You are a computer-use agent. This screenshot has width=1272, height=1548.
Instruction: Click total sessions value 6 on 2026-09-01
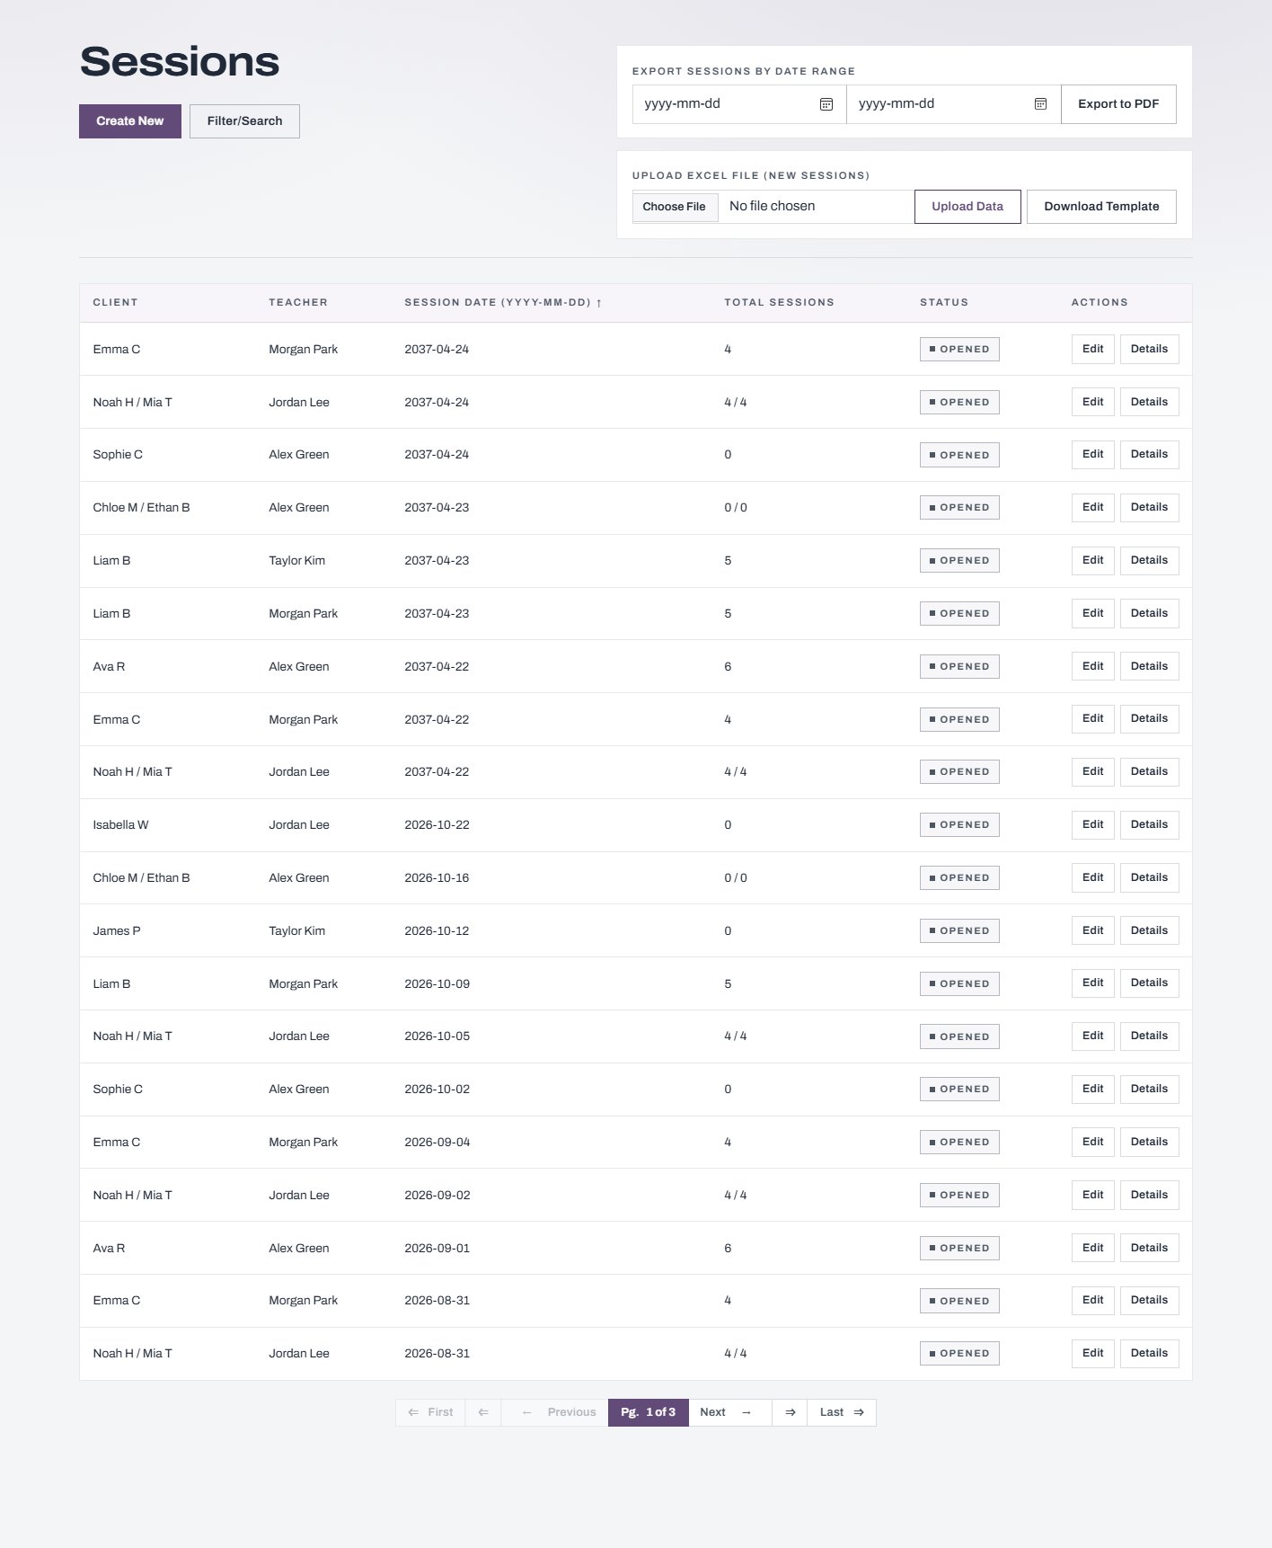[728, 1248]
